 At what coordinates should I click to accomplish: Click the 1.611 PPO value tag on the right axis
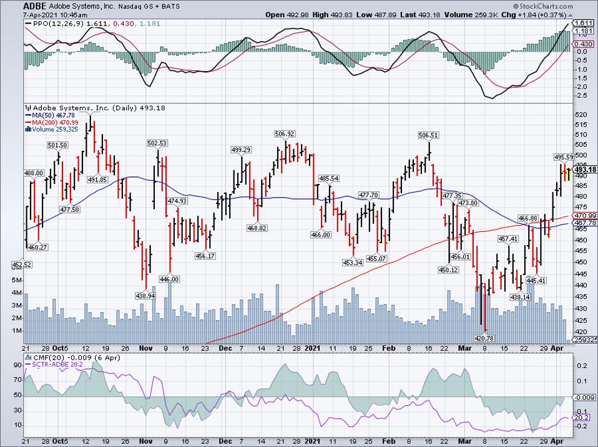pos(584,23)
